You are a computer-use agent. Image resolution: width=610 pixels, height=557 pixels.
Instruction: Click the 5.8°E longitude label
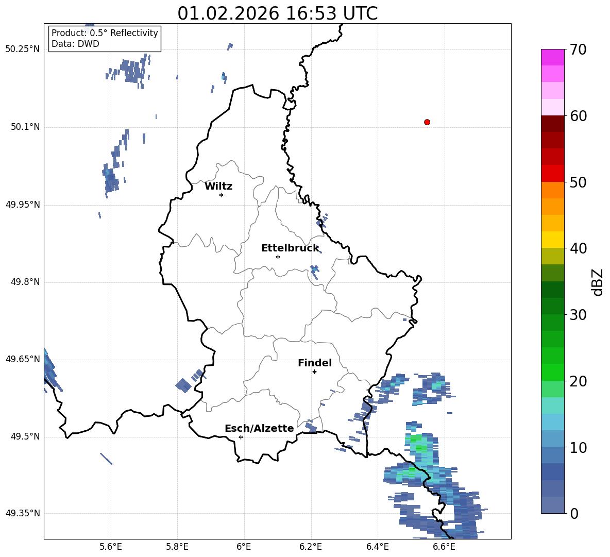click(177, 547)
